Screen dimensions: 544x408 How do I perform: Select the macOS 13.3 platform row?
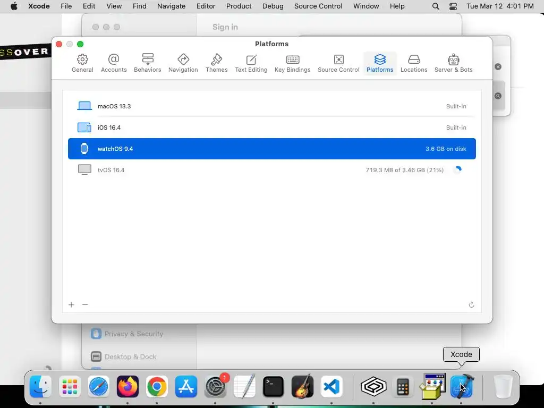[x=271, y=106]
